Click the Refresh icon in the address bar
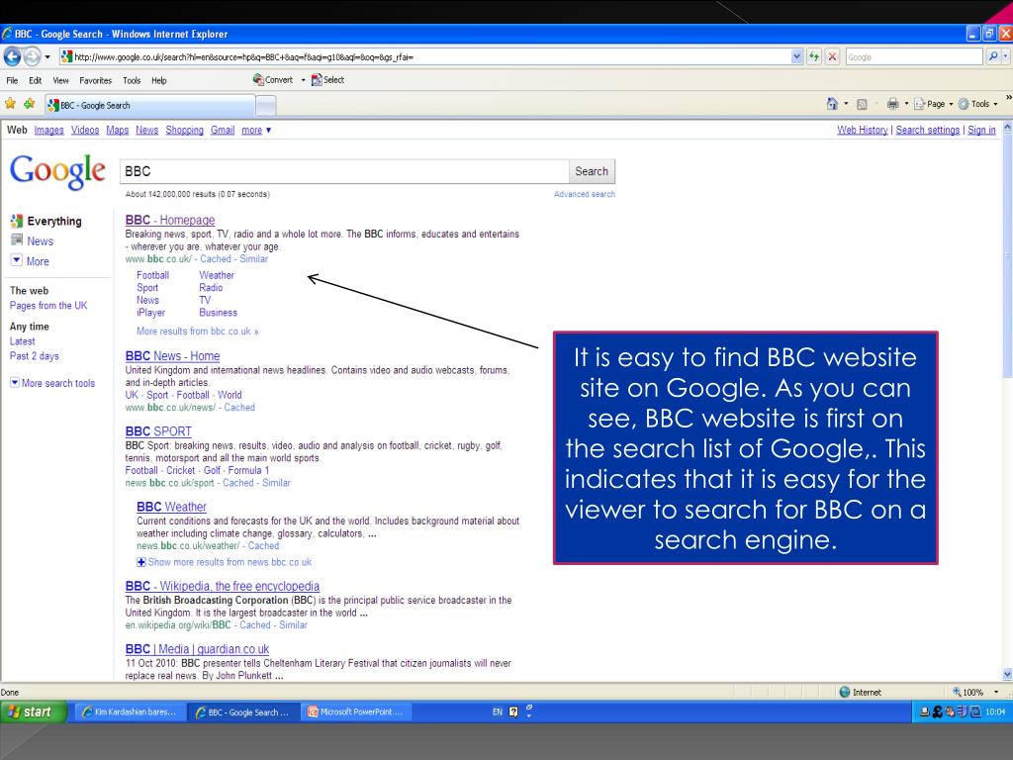The height and width of the screenshot is (760, 1013). click(814, 56)
